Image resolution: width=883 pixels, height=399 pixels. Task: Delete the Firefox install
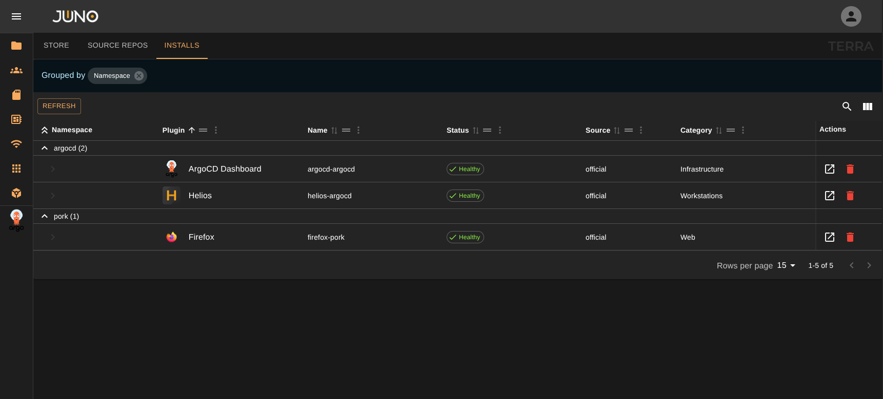click(x=850, y=237)
